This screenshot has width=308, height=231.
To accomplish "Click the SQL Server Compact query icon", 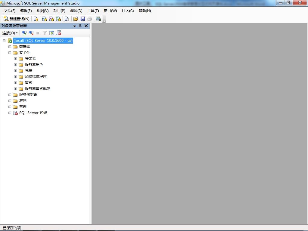I will coord(67,19).
